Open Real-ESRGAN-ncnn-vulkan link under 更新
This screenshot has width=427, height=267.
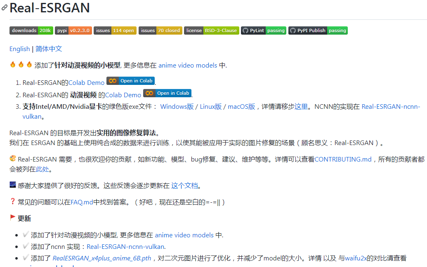[x=125, y=247]
